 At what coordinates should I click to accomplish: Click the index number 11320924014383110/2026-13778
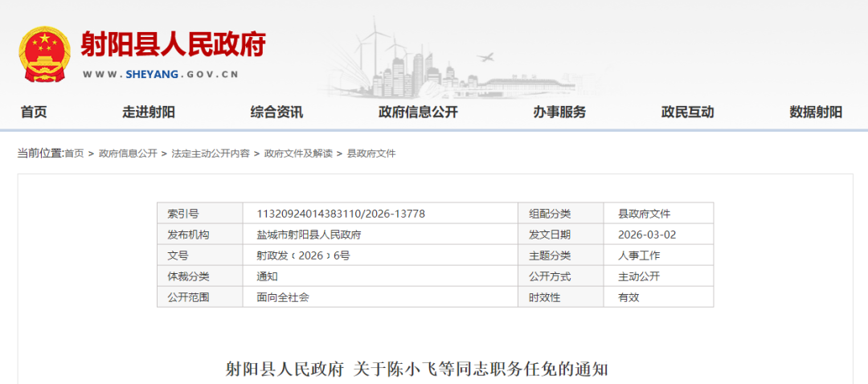(x=341, y=214)
